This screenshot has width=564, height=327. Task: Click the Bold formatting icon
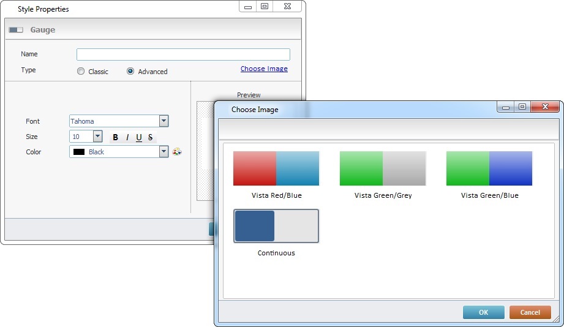click(x=115, y=137)
